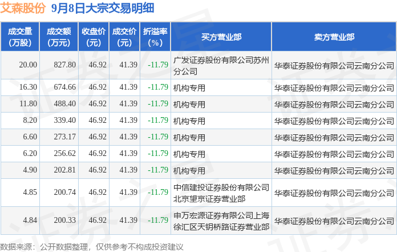Click the 买方营业部 column header

[221, 37]
